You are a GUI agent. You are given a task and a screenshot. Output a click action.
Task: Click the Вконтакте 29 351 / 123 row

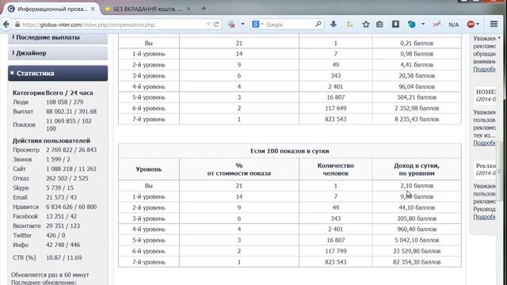coord(47,226)
